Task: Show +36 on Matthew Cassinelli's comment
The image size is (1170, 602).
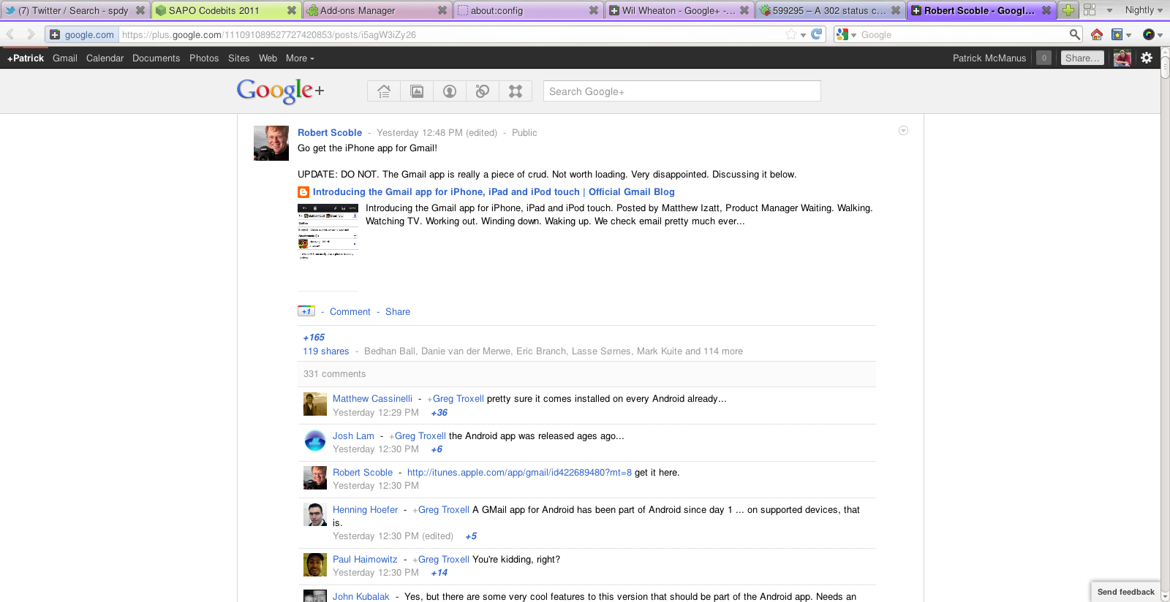Action: (439, 413)
